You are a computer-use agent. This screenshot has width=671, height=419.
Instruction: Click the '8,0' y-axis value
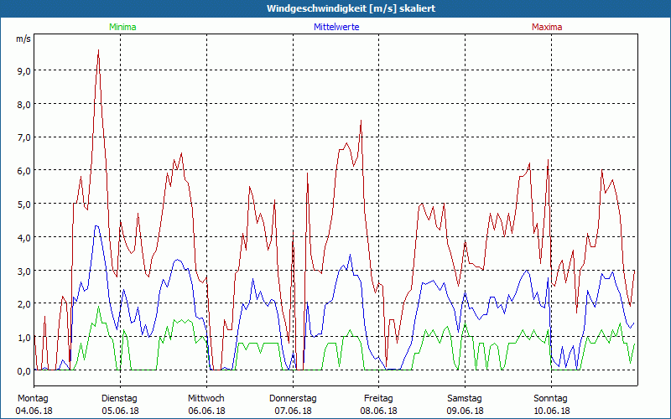(x=23, y=104)
